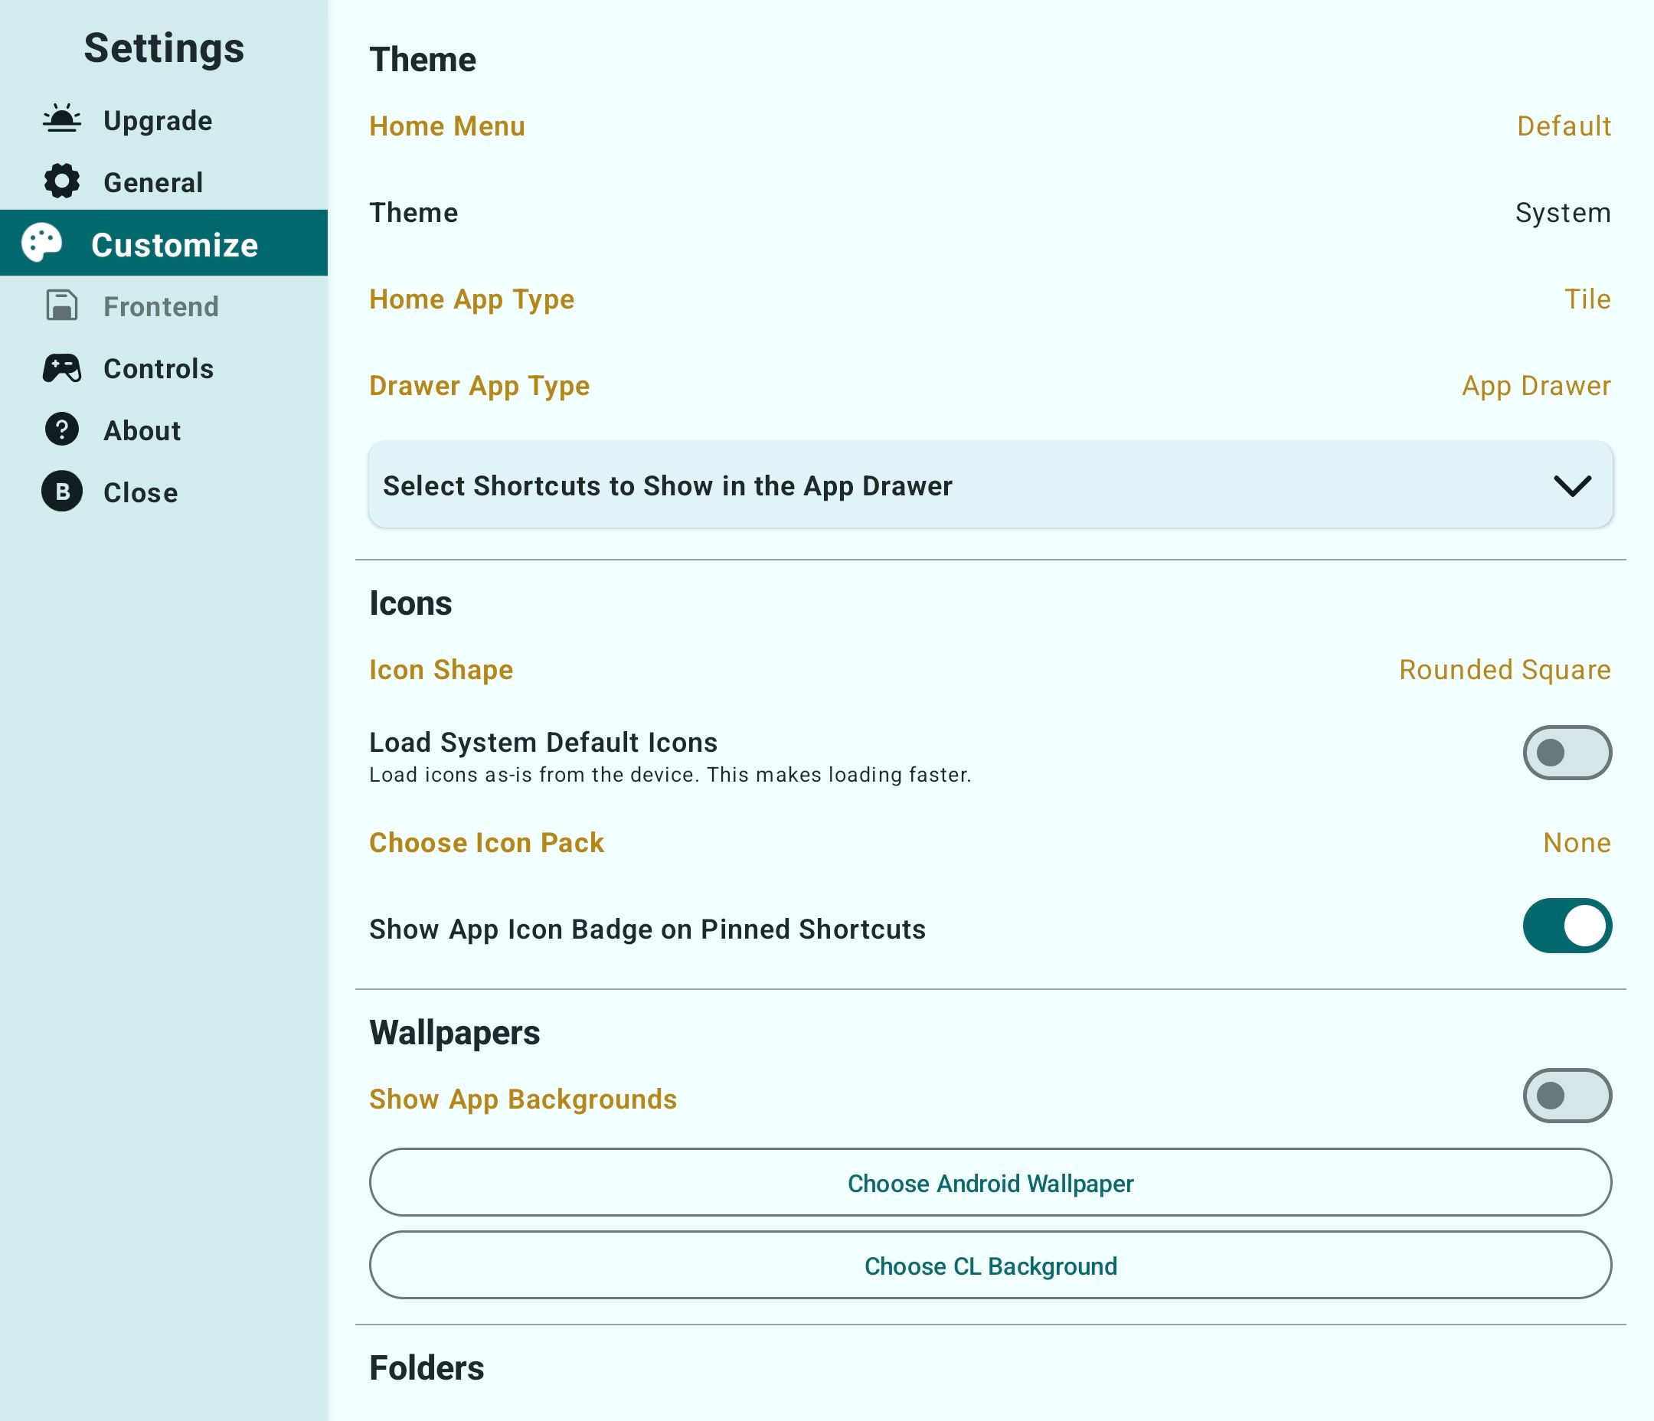Image resolution: width=1654 pixels, height=1421 pixels.
Task: Click the Controls gamepad icon
Action: 61,368
